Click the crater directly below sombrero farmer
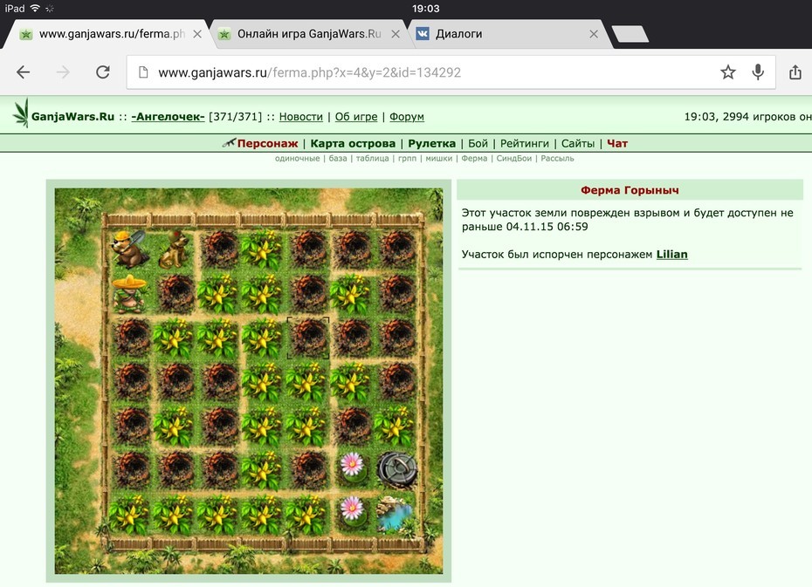 coord(130,338)
